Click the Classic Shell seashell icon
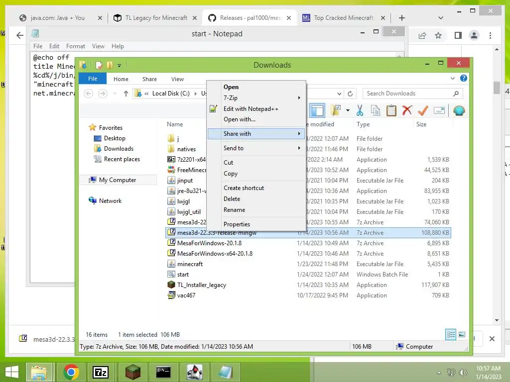 (x=459, y=110)
